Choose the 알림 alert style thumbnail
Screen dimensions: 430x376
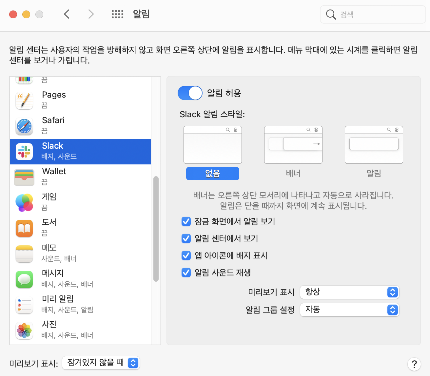374,145
